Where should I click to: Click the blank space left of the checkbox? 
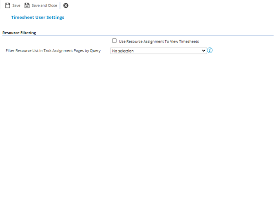tap(55, 41)
